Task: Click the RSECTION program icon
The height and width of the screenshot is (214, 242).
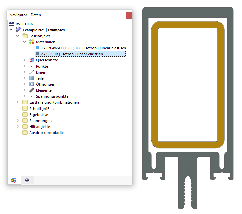Action: click(11, 24)
